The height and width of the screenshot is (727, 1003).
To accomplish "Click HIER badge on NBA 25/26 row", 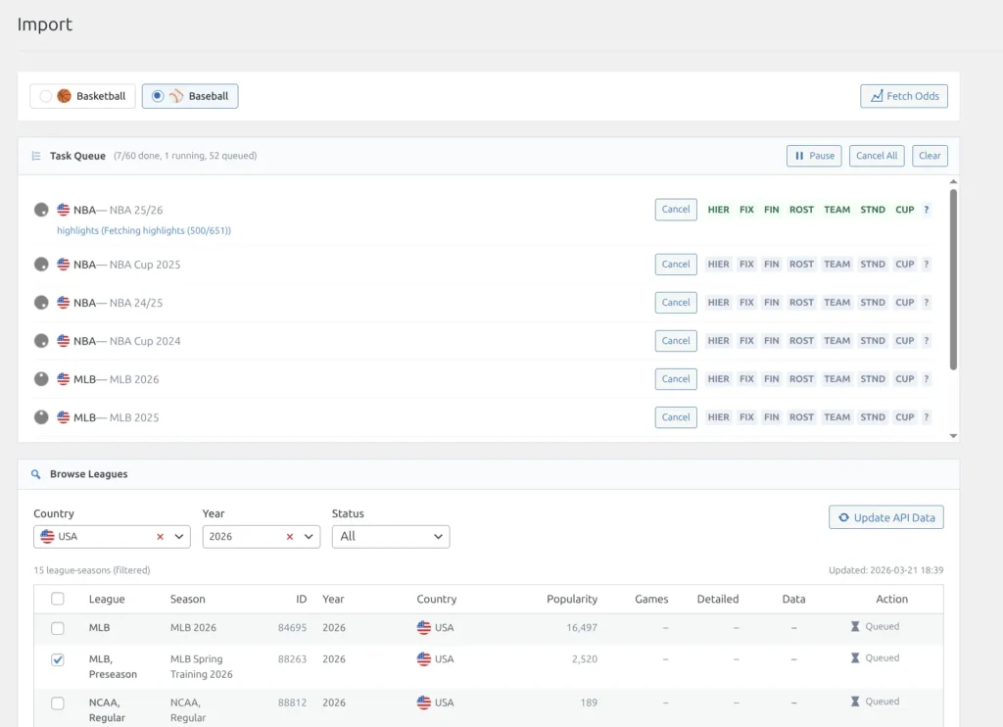I will point(718,210).
